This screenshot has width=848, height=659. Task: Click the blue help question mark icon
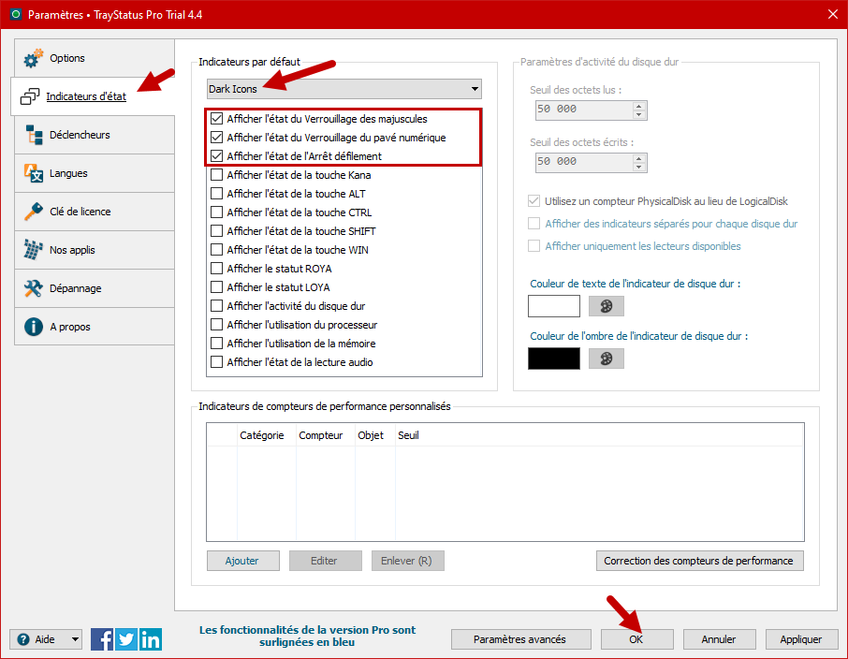pyautogui.click(x=23, y=639)
